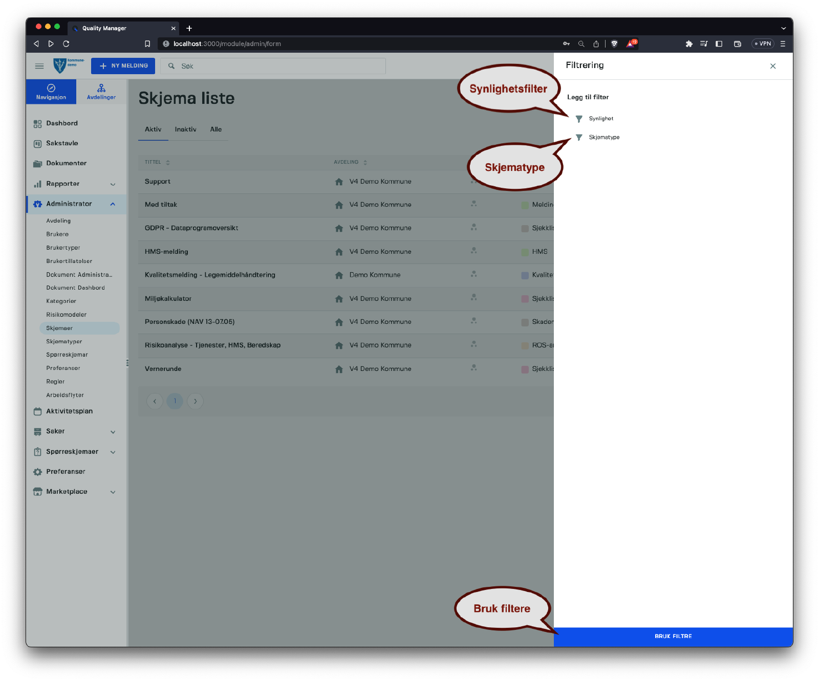This screenshot has width=819, height=681.
Task: Bookmark this page in the address bar
Action: [x=147, y=44]
